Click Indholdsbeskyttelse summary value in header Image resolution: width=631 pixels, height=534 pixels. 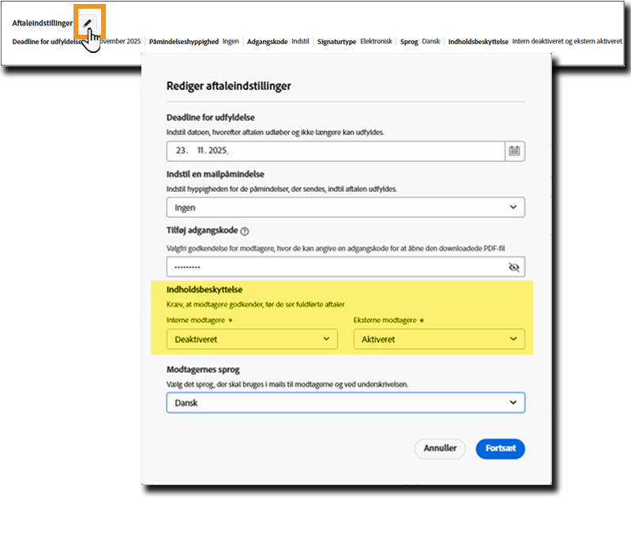567,41
